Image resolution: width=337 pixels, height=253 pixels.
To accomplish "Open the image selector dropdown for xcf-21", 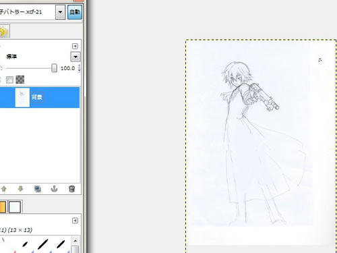I will coord(60,12).
